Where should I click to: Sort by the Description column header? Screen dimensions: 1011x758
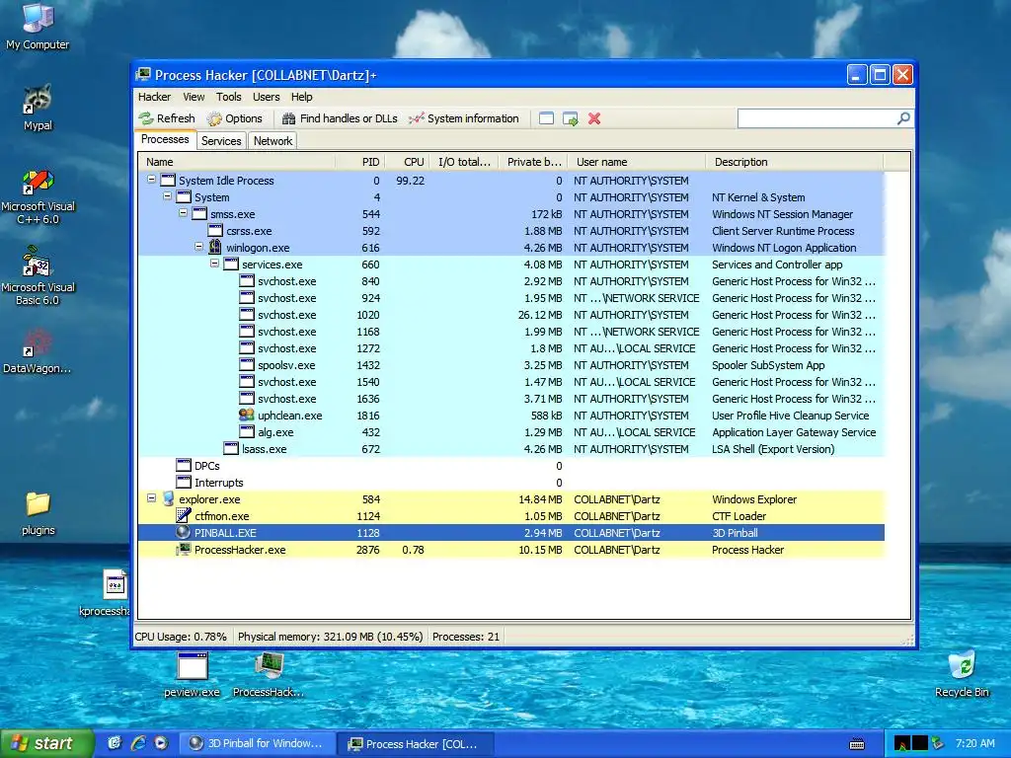point(795,162)
